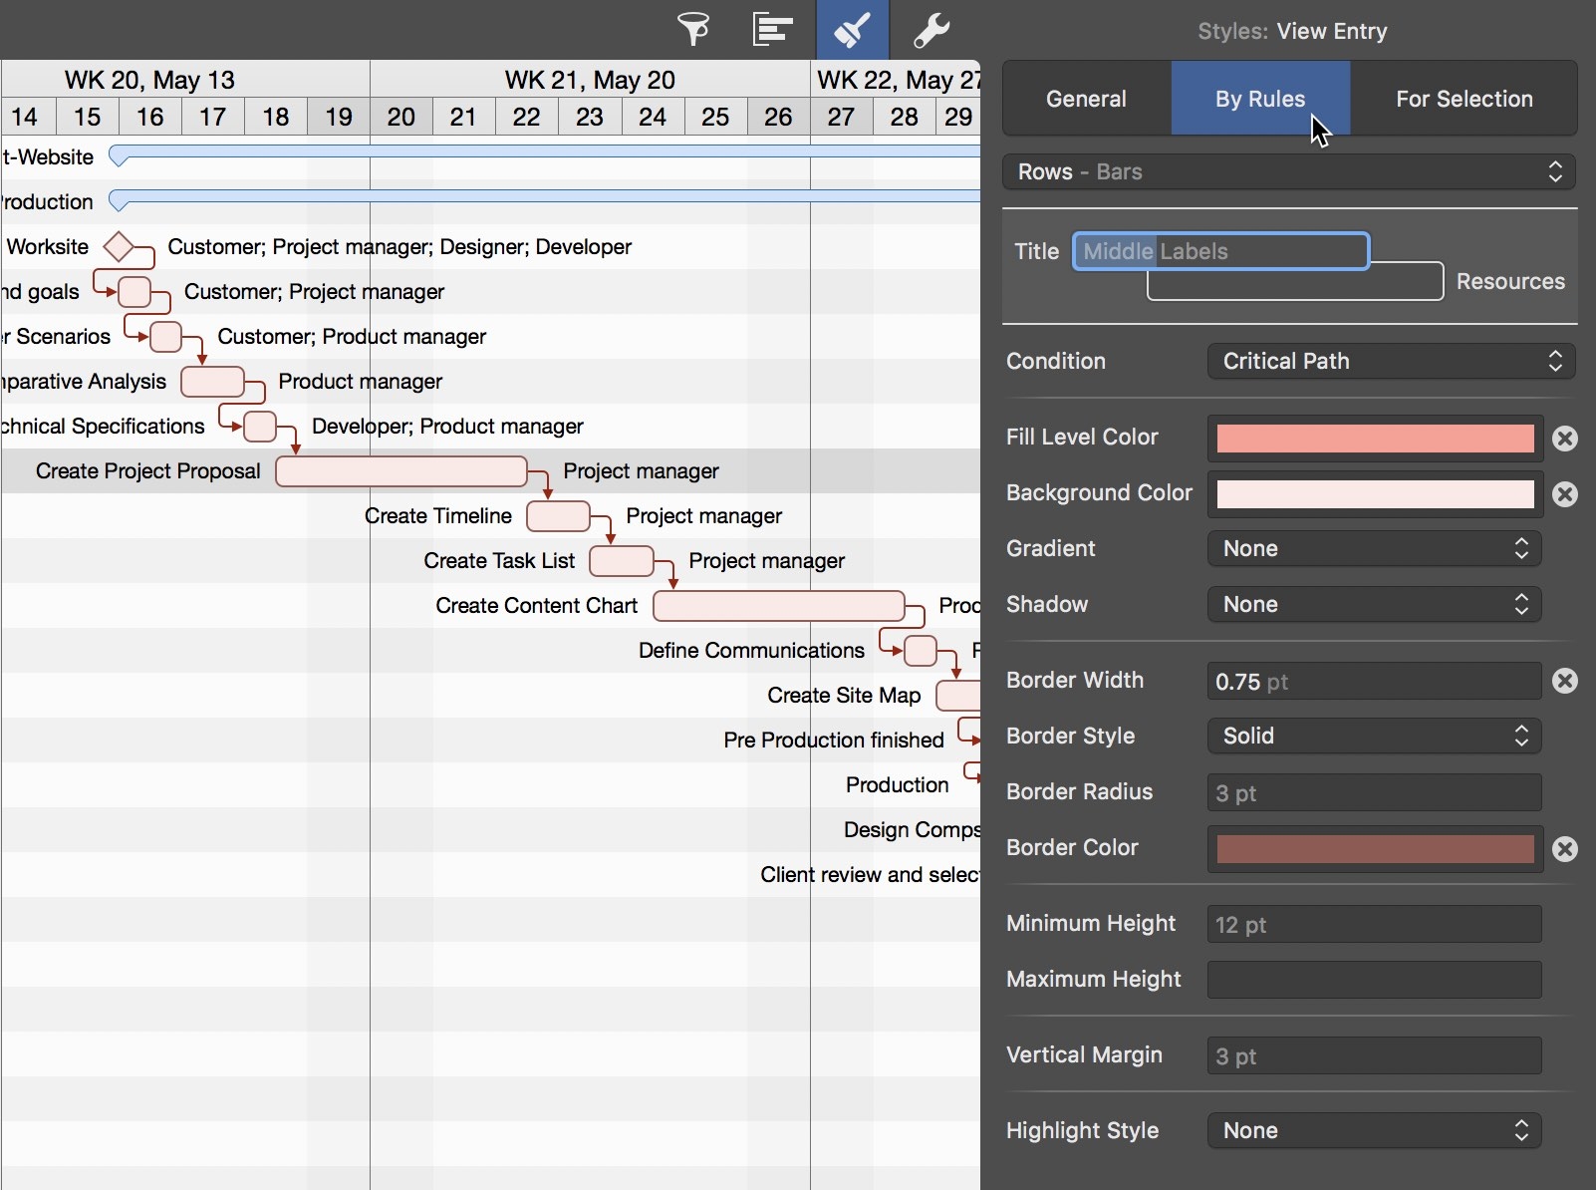The height and width of the screenshot is (1190, 1596).
Task: Click inside the Middle Labels title field
Action: point(1218,251)
